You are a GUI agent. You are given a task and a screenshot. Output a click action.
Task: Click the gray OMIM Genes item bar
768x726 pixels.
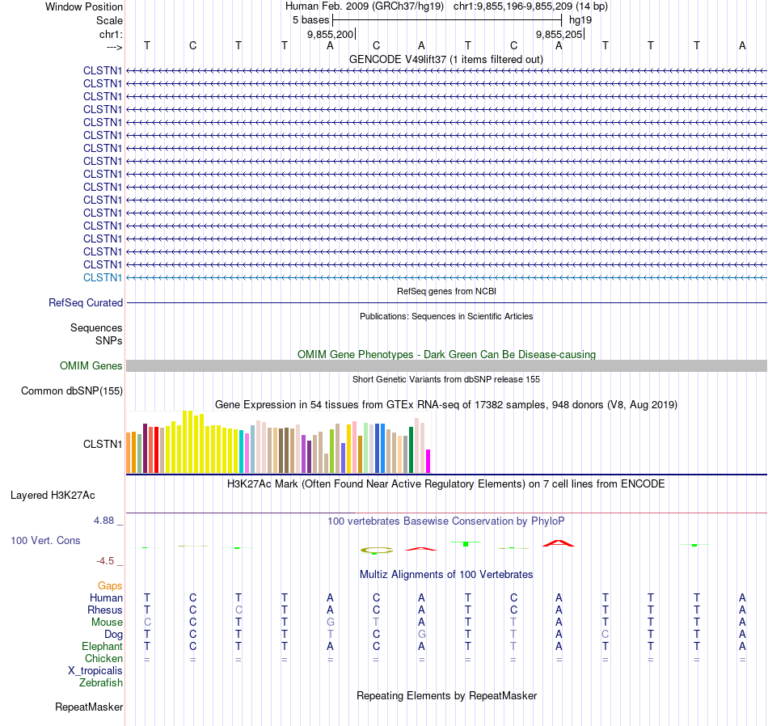click(446, 366)
